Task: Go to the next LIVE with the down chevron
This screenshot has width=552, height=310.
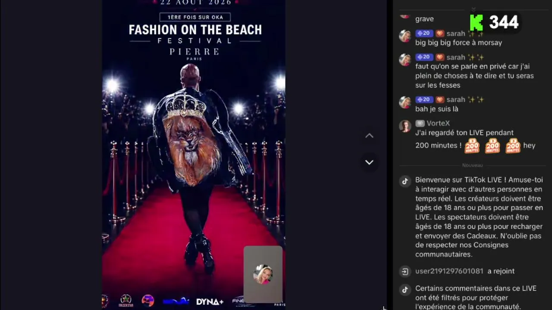Action: pyautogui.click(x=369, y=162)
